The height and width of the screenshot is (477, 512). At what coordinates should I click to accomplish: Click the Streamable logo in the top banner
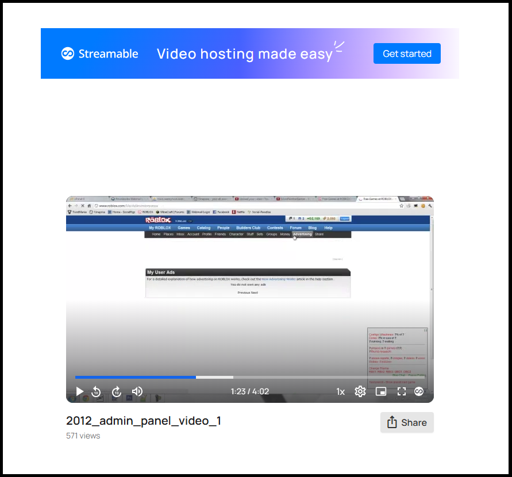click(100, 54)
